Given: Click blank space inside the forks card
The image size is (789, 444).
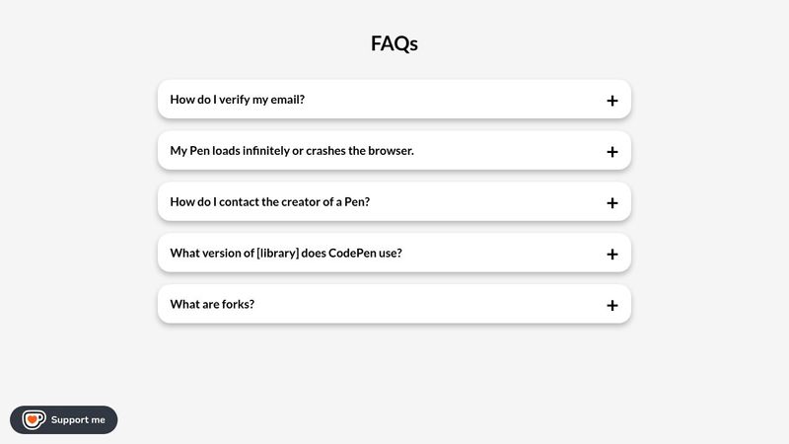Looking at the screenshot, I should click(x=428, y=304).
